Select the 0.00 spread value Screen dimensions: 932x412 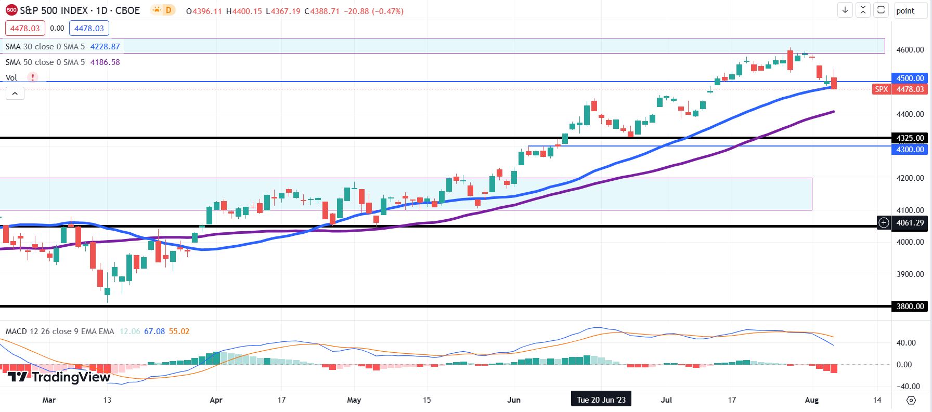click(x=57, y=28)
